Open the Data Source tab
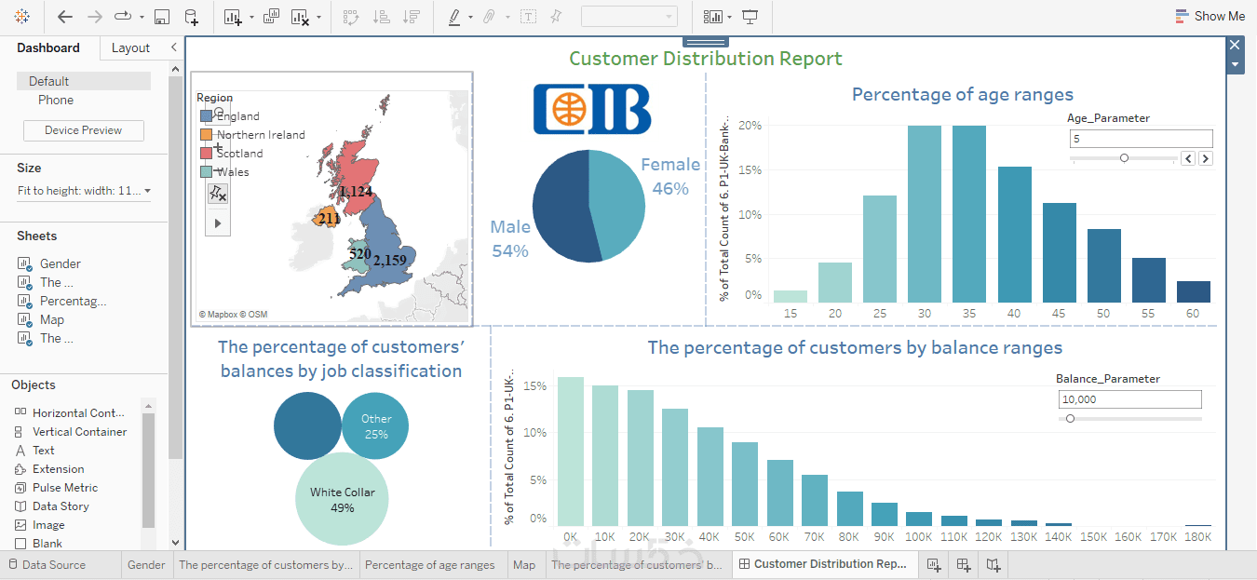The height and width of the screenshot is (580, 1257). pyautogui.click(x=47, y=564)
